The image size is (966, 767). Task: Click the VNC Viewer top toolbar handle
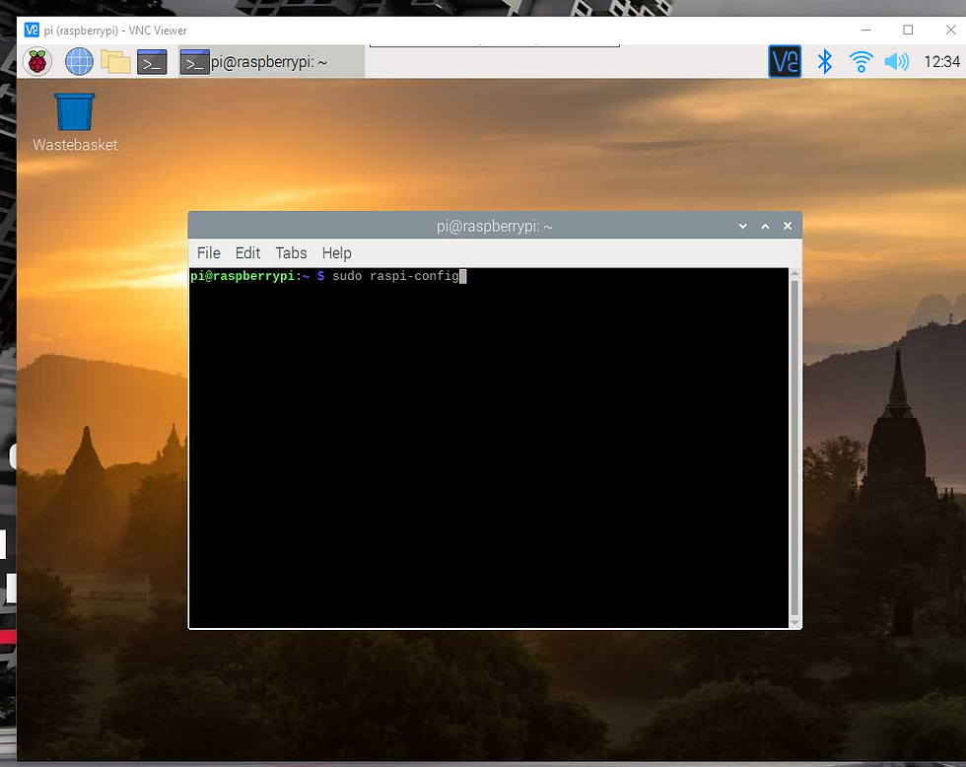tap(495, 45)
